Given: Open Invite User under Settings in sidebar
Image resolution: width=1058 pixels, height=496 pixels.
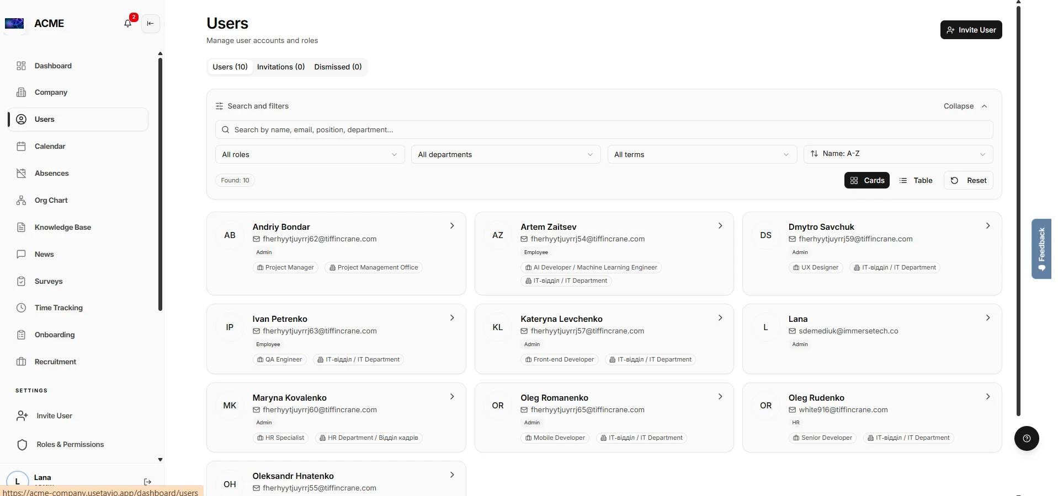Looking at the screenshot, I should point(54,416).
